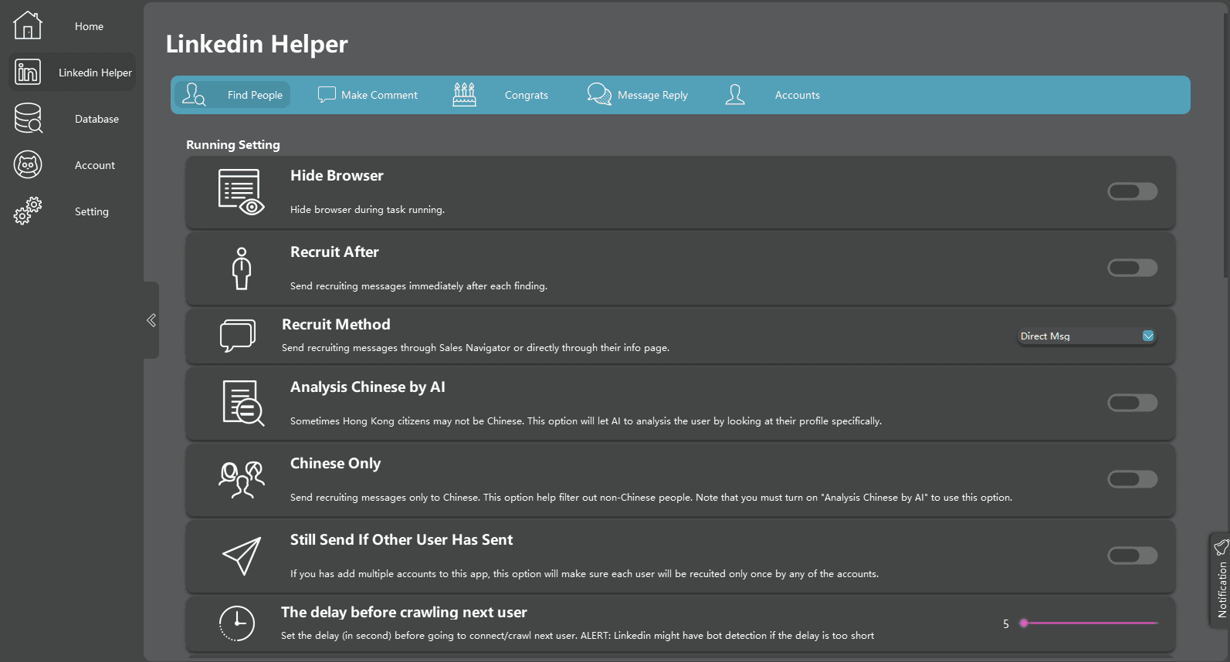Click the Analysis Chinese by AI document icon
The width and height of the screenshot is (1230, 662).
click(243, 403)
